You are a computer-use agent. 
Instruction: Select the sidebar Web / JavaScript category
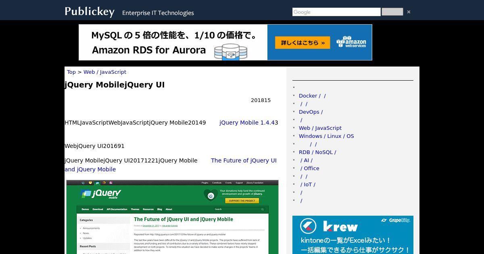click(320, 128)
